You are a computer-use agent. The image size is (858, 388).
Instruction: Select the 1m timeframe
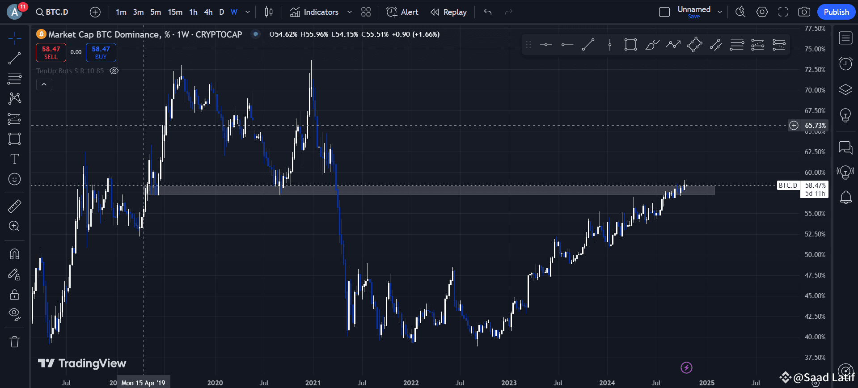tap(121, 12)
